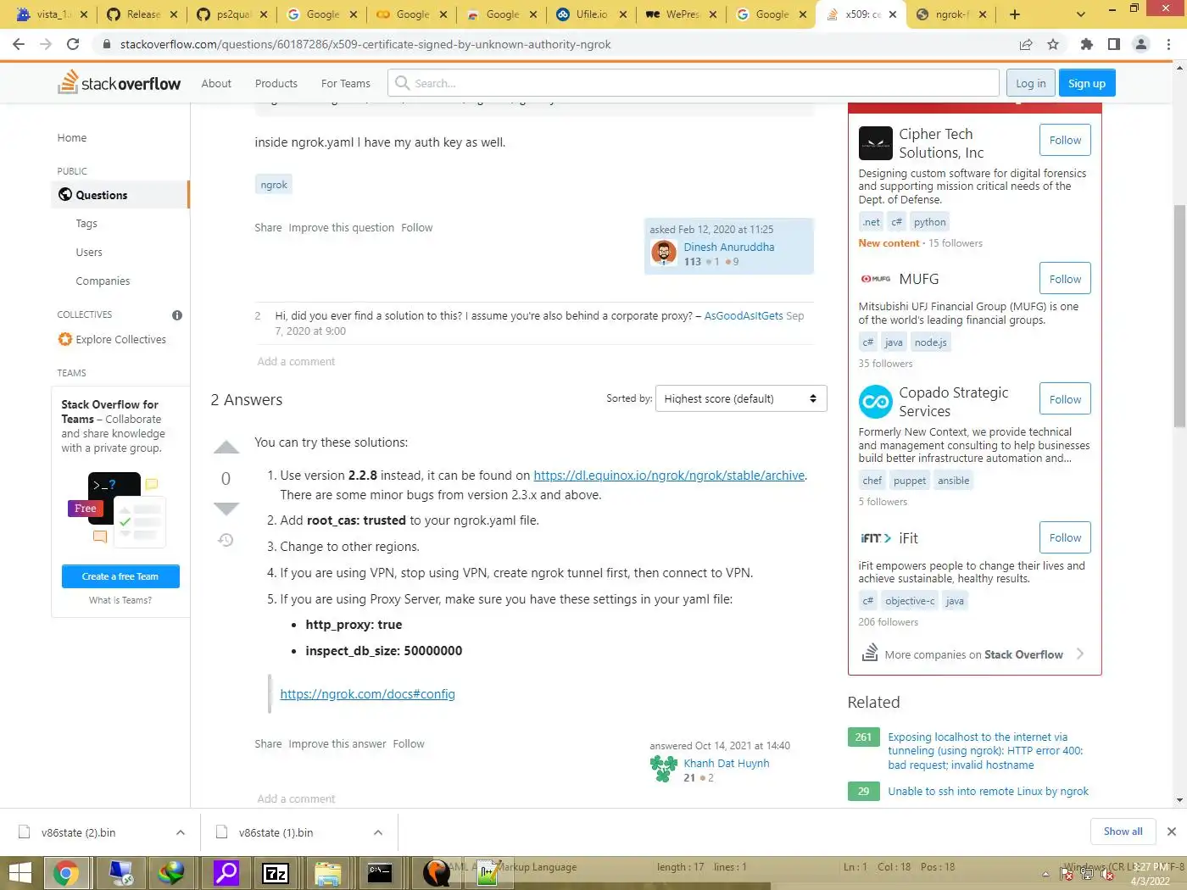1187x890 pixels.
Task: Open the ngrok.com/docs#config link
Action: (x=367, y=694)
